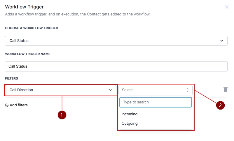
Task: Open the Choose a Workflow Trigger dropdown
Action: pos(116,41)
